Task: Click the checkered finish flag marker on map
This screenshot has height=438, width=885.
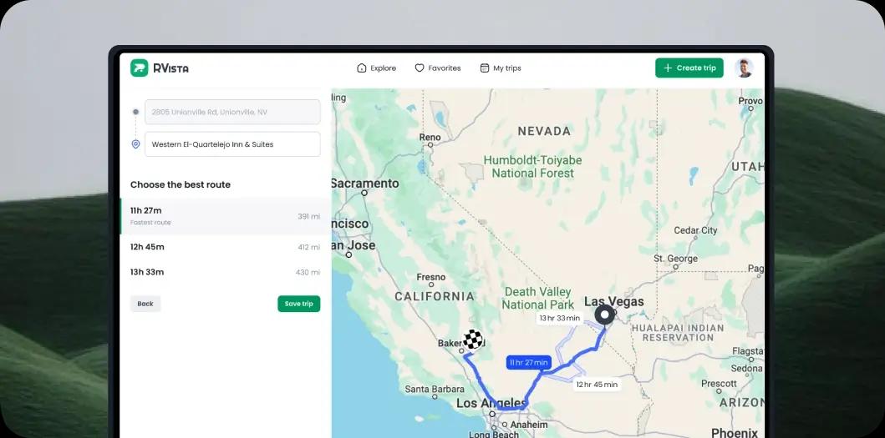Action: pos(473,339)
